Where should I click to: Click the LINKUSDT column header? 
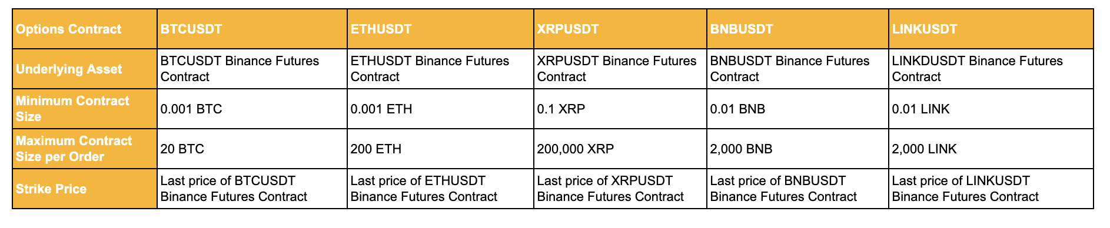tap(991, 29)
